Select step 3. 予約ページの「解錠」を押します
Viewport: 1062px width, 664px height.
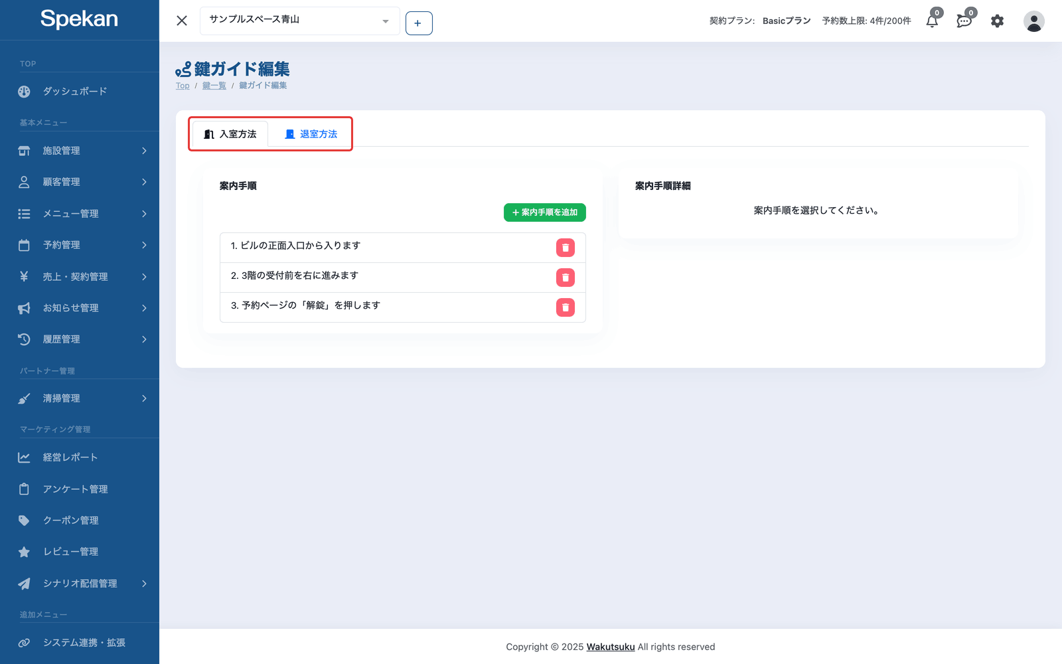(402, 307)
